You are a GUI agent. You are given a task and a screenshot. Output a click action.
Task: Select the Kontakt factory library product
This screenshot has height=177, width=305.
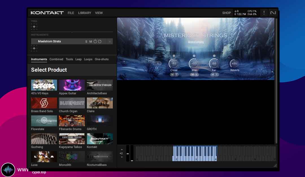[100, 141]
